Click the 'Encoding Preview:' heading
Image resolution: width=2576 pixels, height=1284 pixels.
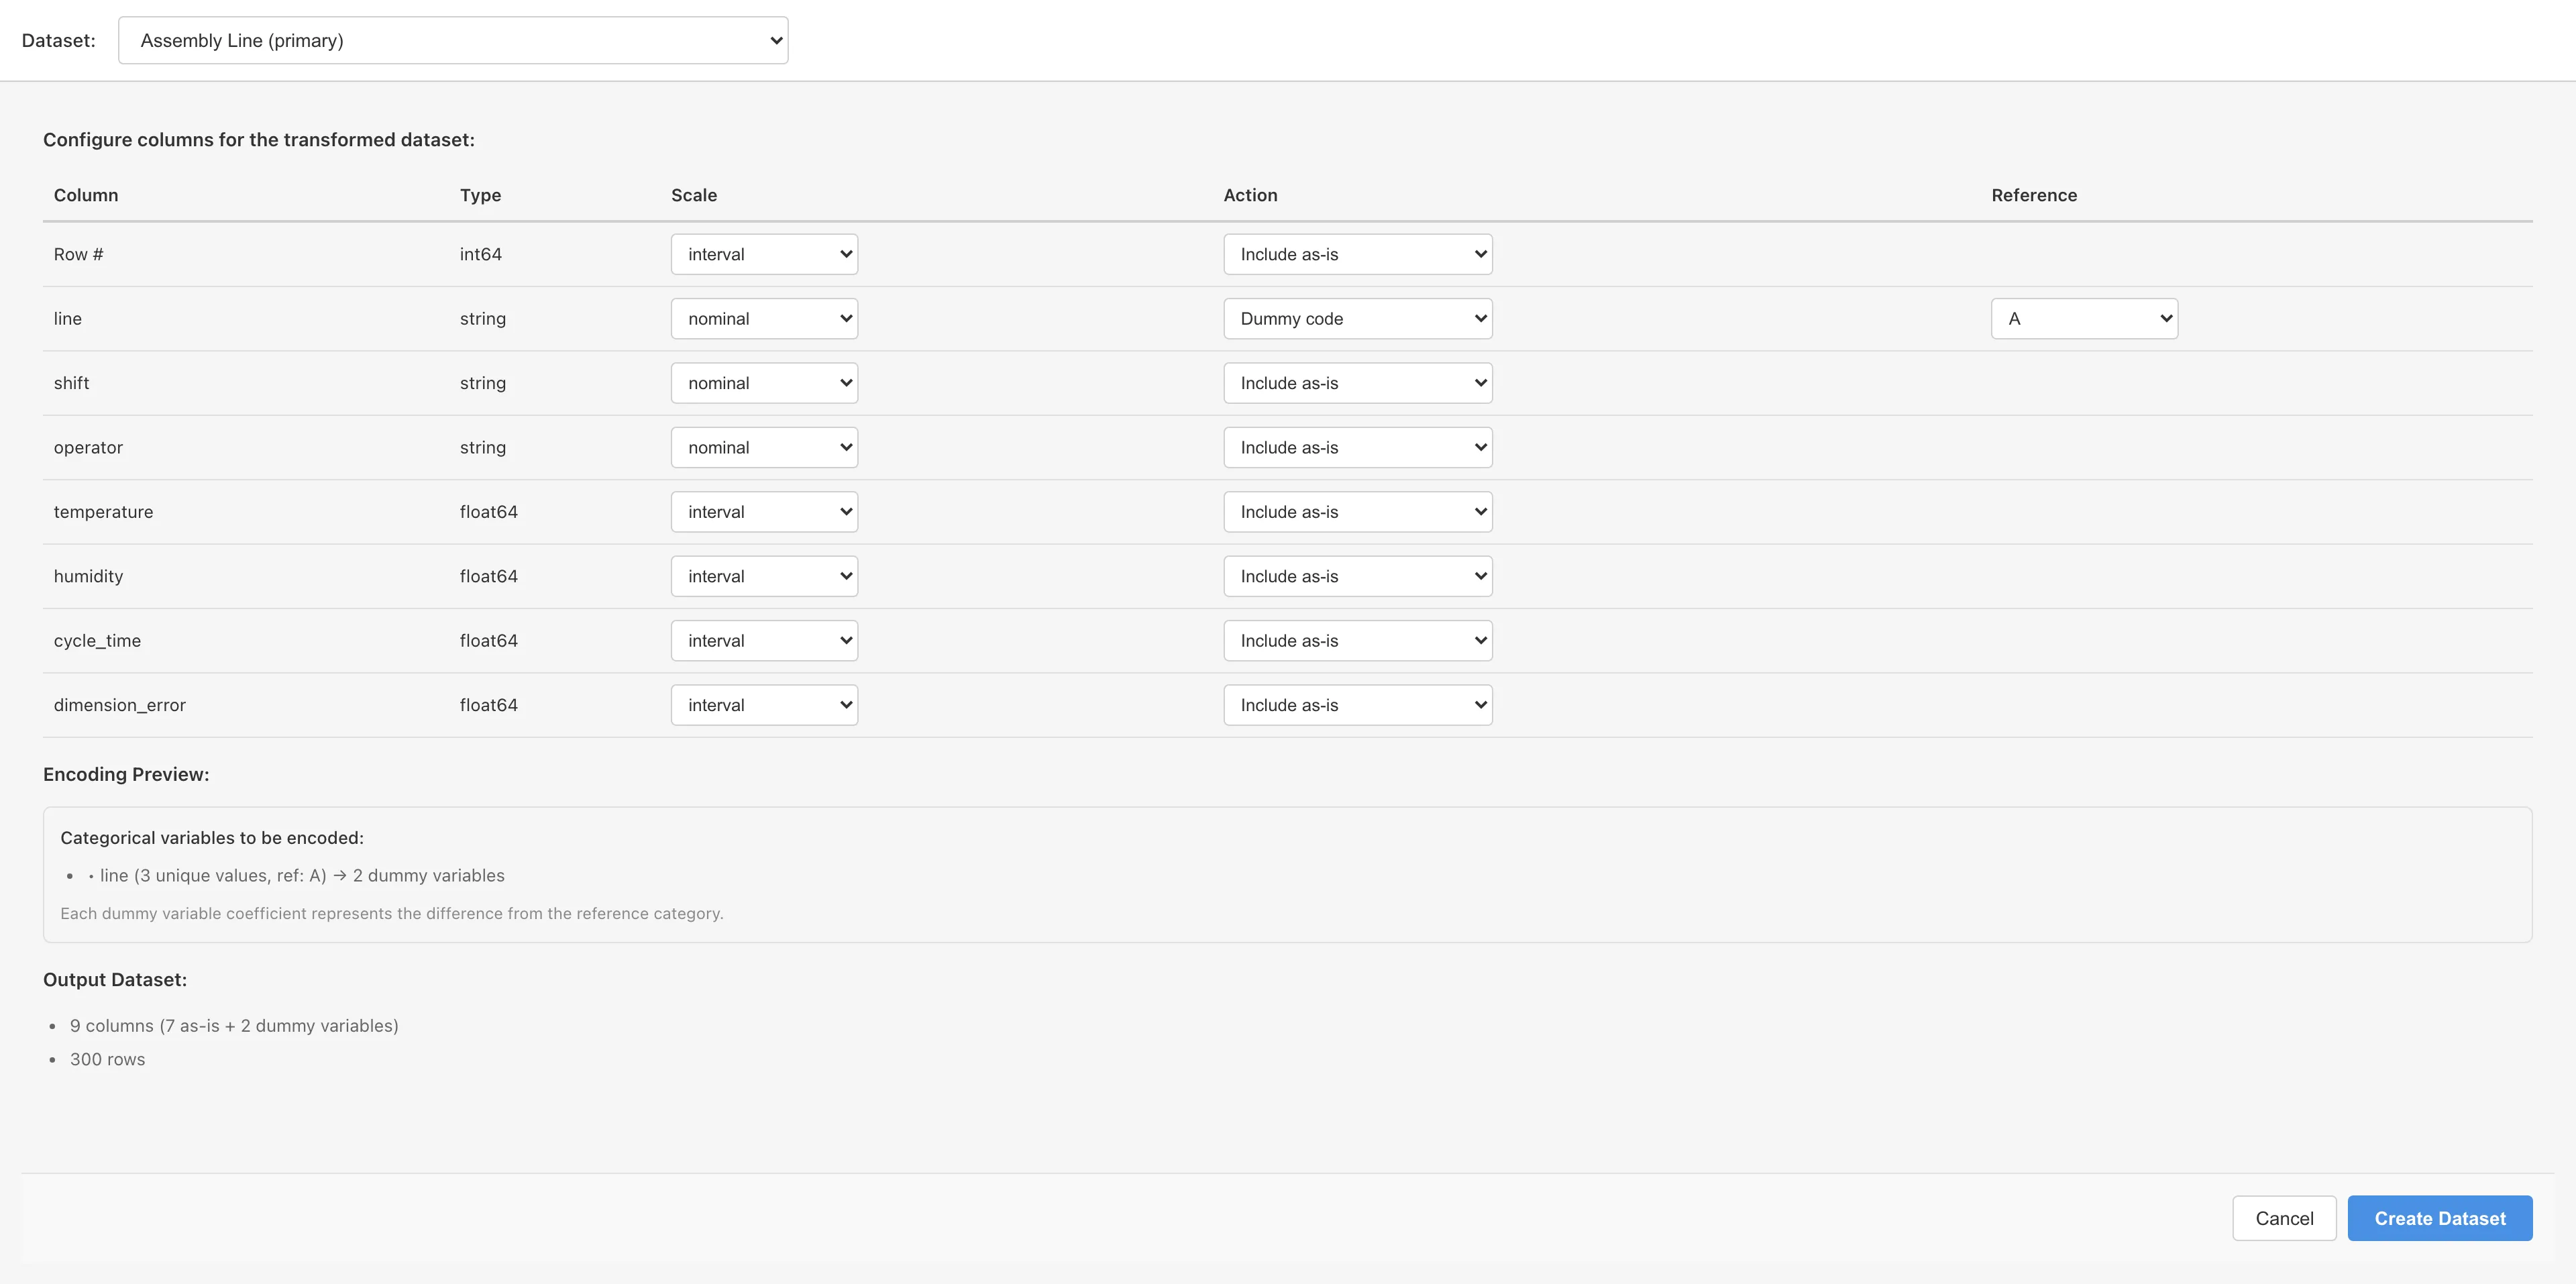[126, 774]
